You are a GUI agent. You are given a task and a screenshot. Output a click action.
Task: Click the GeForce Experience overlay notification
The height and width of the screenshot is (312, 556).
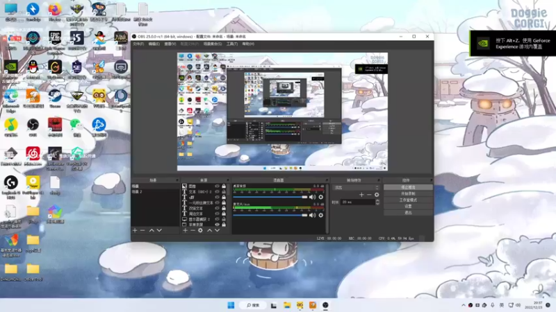(x=513, y=44)
